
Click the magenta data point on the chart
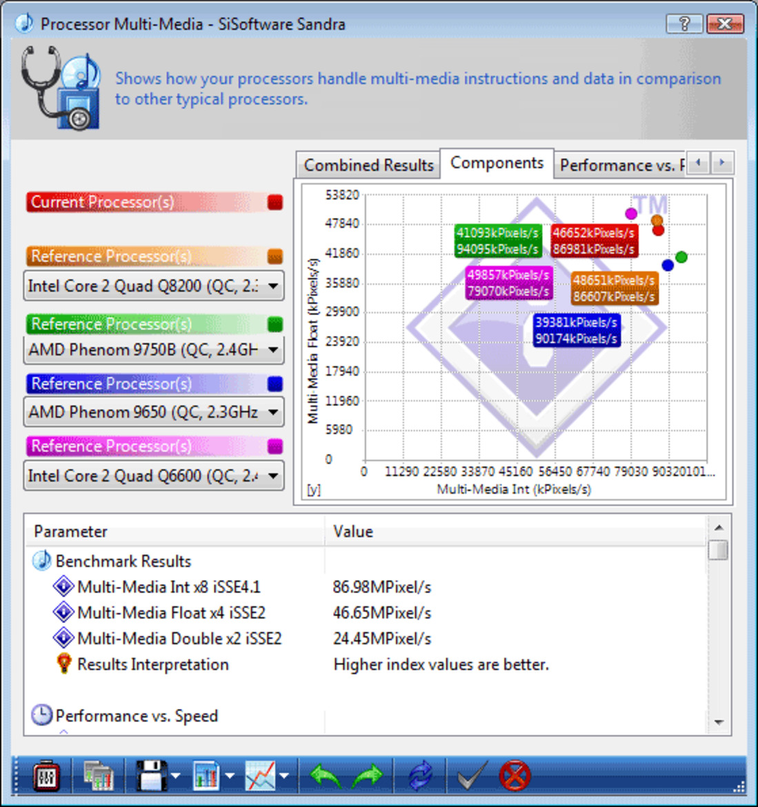[x=631, y=213]
